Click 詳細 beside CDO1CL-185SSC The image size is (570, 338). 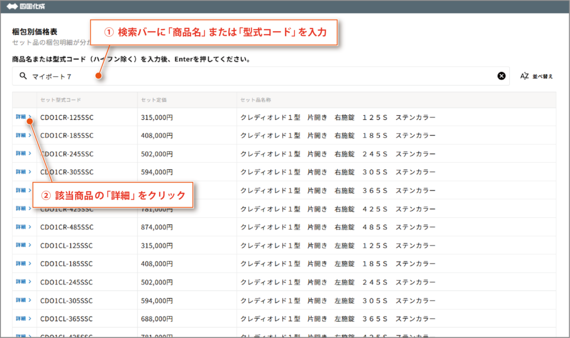(23, 263)
